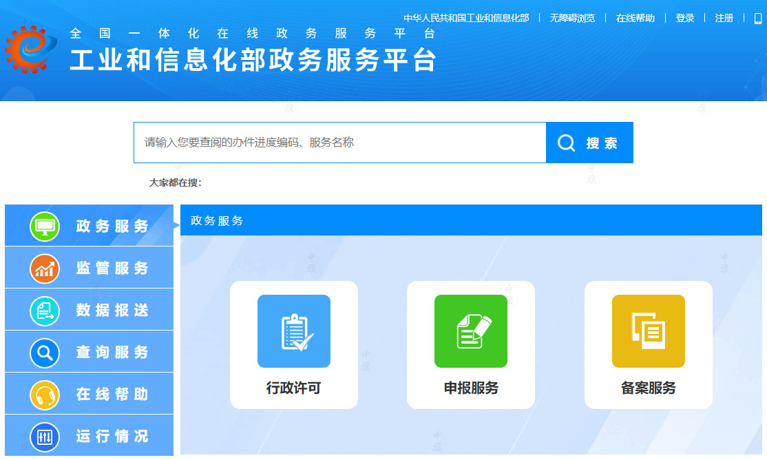Click inside the search input field
Screen dimensions: 767x460
pyautogui.click(x=337, y=143)
